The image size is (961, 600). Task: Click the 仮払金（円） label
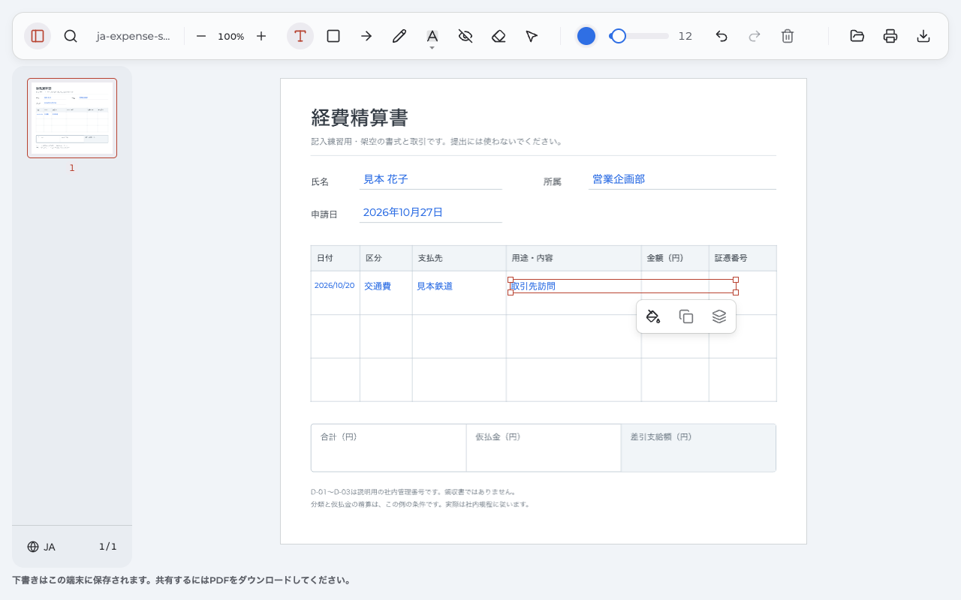click(x=498, y=436)
